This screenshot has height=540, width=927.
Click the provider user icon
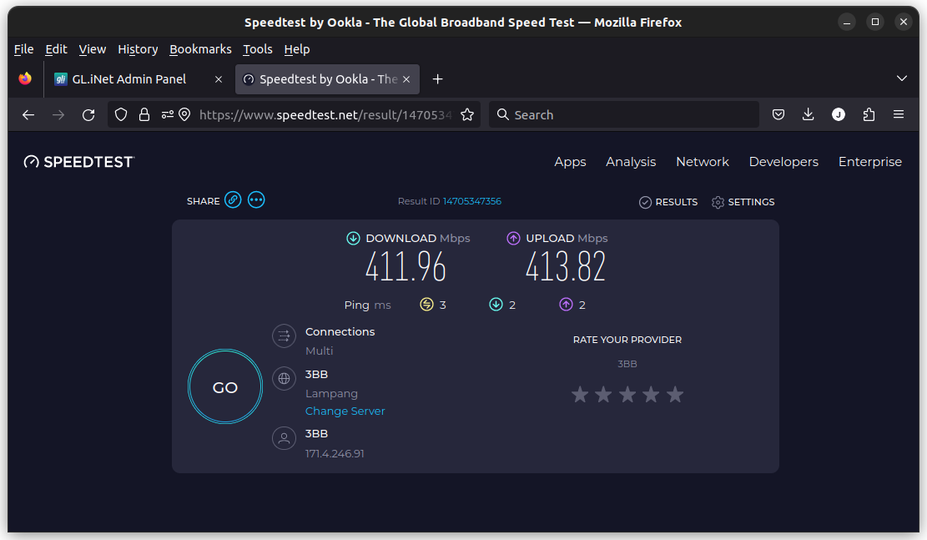click(x=284, y=438)
